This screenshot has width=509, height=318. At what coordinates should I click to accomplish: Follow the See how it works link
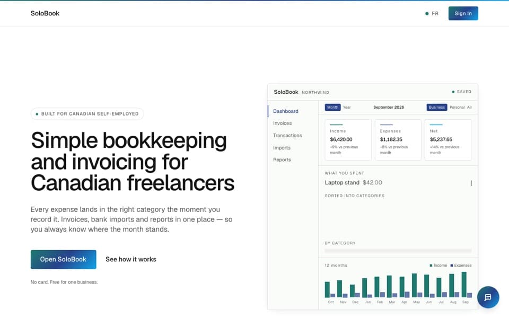(131, 259)
